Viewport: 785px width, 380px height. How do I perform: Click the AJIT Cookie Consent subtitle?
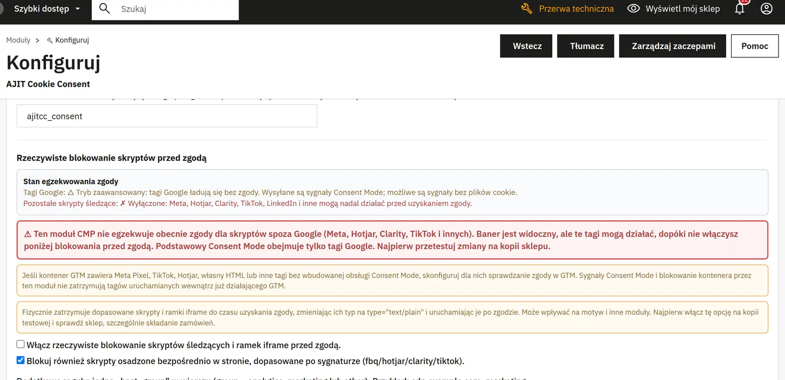coord(48,84)
